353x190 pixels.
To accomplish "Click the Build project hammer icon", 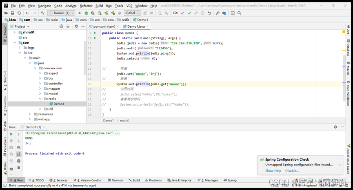I will pyautogui.click(x=42, y=13).
